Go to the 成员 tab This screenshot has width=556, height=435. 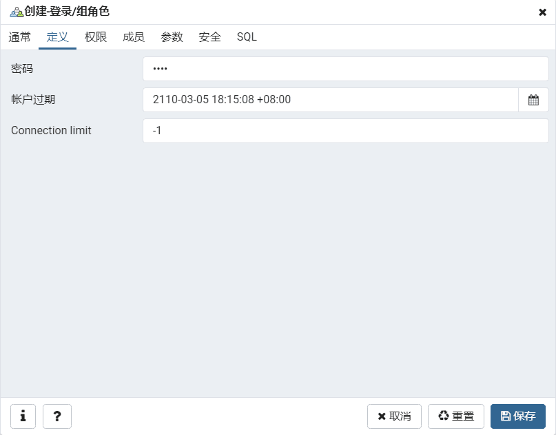click(134, 37)
